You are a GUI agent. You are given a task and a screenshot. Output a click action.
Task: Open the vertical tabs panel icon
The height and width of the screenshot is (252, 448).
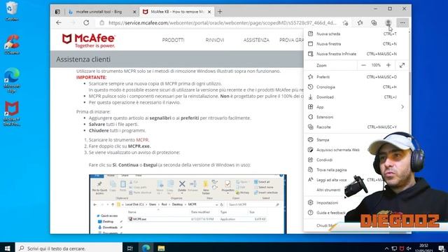tap(57, 12)
